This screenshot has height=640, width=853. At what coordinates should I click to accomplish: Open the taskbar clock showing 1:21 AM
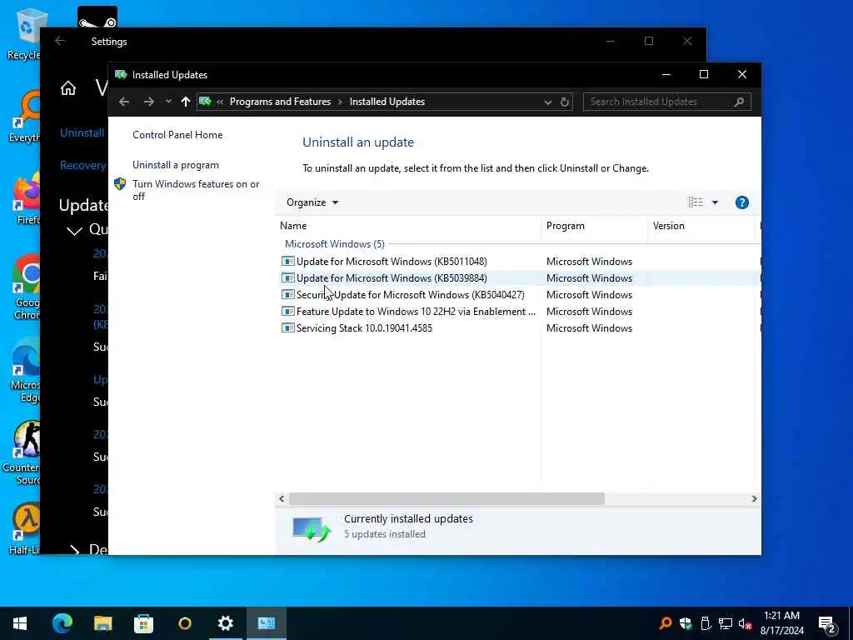(781, 623)
